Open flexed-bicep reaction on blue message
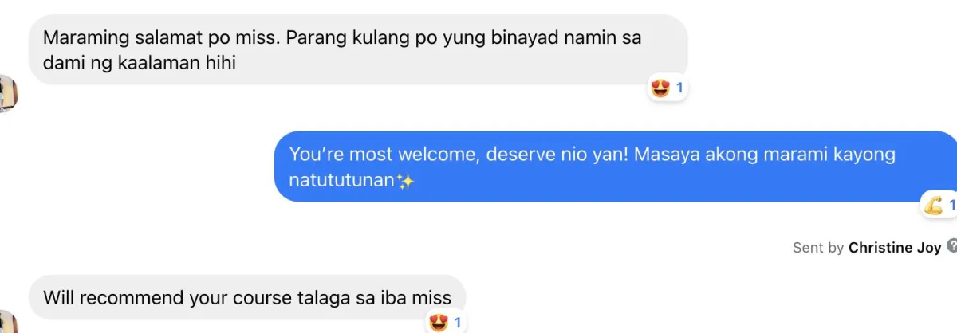Screen dimensions: 957x333 (933, 205)
